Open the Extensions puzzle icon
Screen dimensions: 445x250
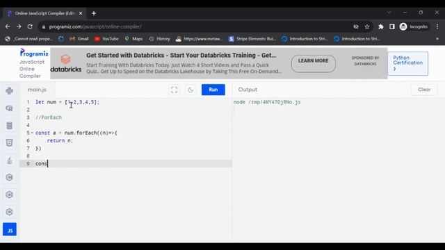coord(381,26)
